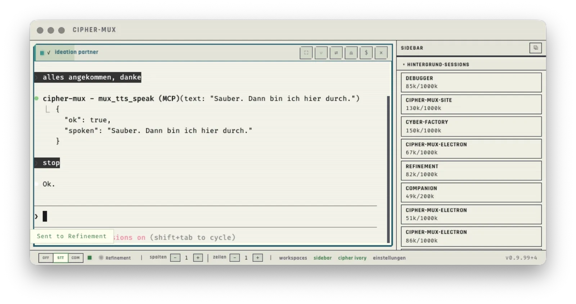576x304 pixels.
Task: Click the fullscreen pane icon in ideation partner header
Action: 306,53
